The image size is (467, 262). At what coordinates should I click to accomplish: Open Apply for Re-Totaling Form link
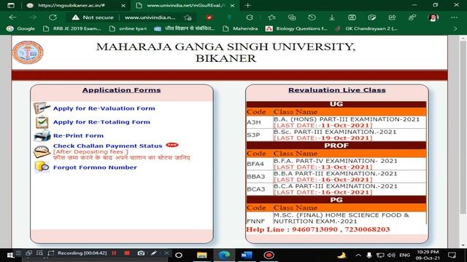[x=101, y=122]
